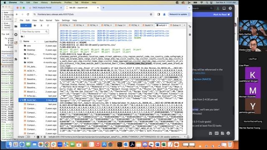Viewport: 267px width, 150px height.
Task: Open the macOS Bookmarks menu
Action: coord(56,2)
